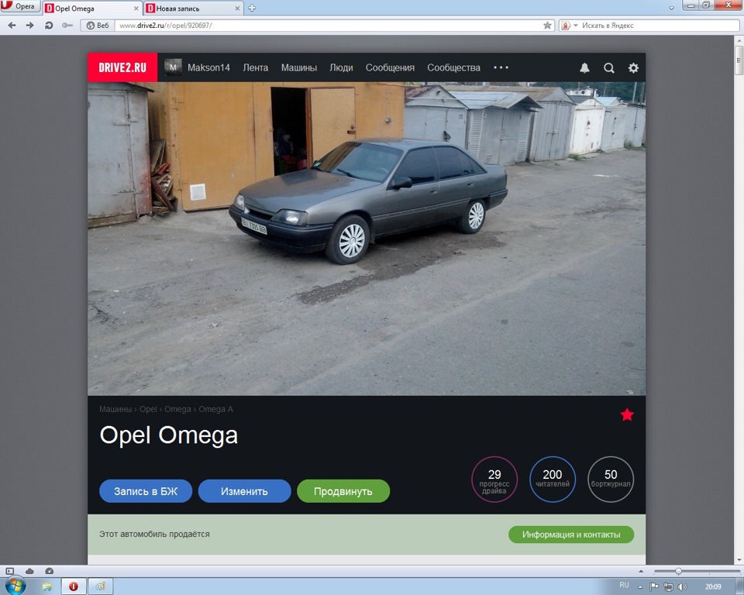This screenshot has width=744, height=595.
Task: Click the Omega A breadcrumb link
Action: 216,410
